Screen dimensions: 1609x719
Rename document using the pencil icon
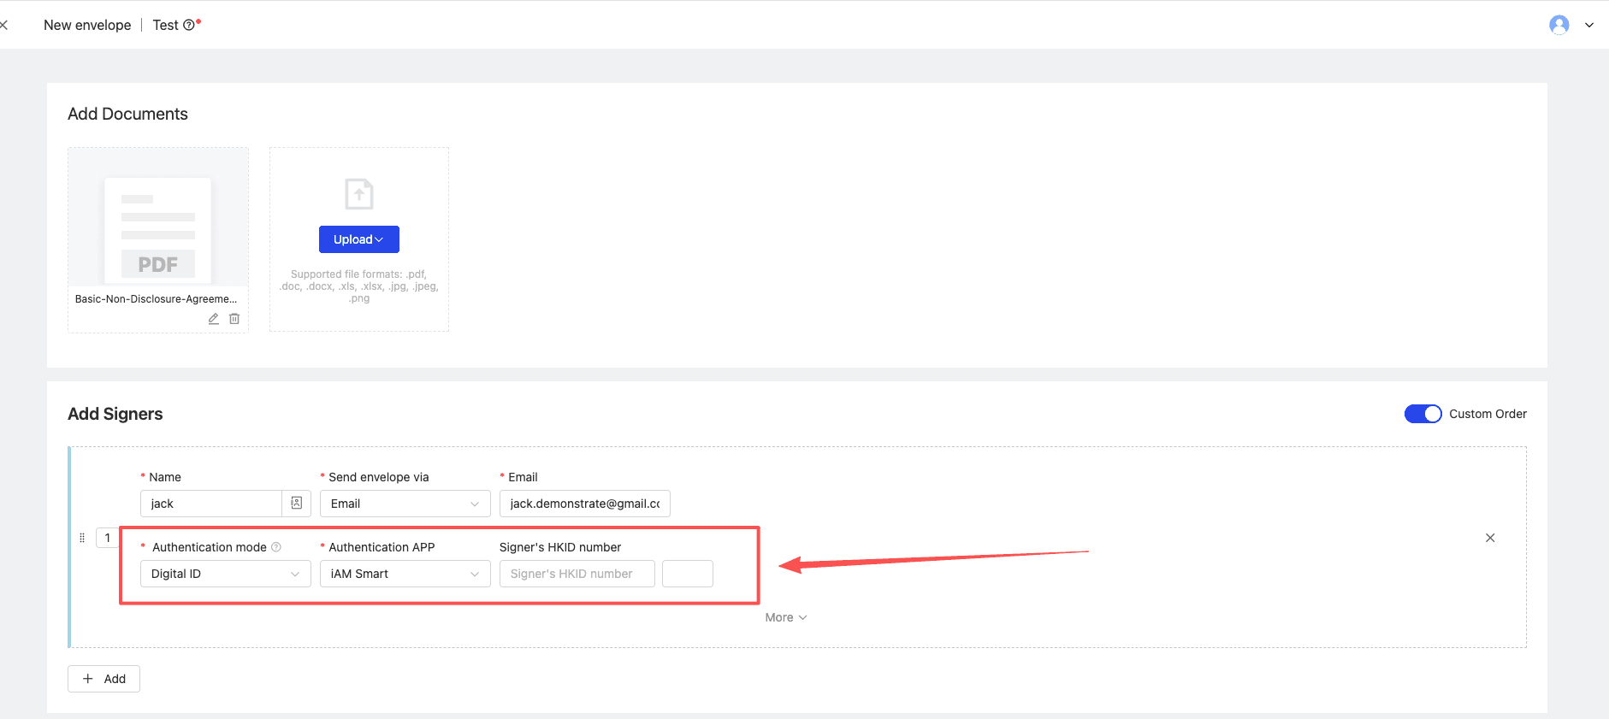[x=214, y=319]
